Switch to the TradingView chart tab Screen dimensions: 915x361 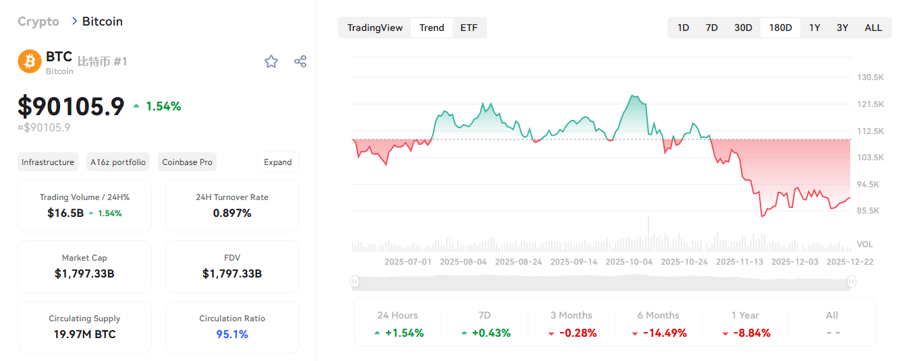[375, 28]
